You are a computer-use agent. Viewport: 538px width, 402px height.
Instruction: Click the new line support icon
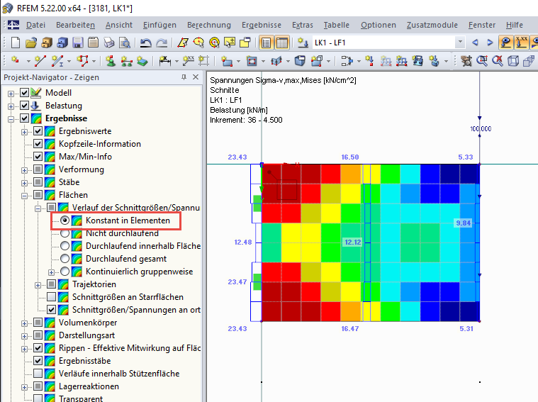[127, 61]
